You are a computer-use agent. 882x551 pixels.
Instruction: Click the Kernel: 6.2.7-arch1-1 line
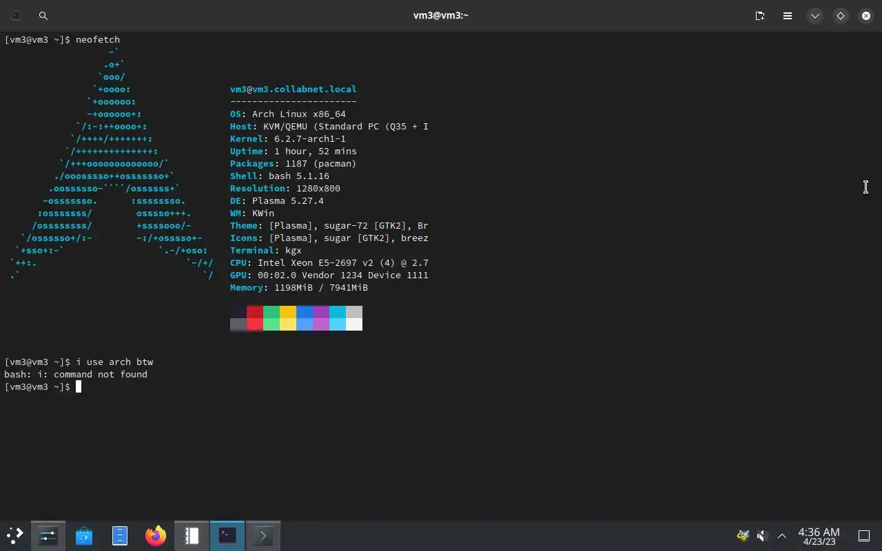tap(288, 138)
